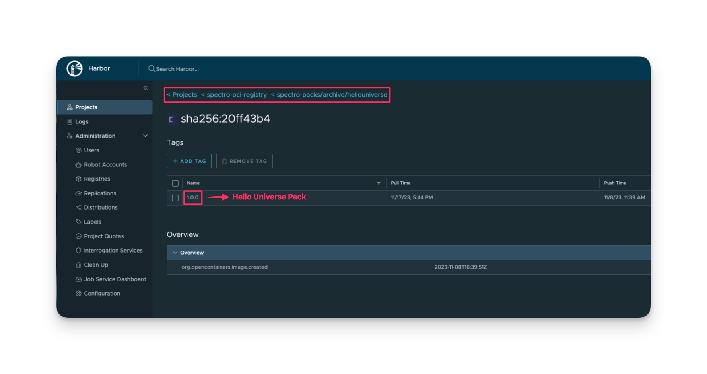Click tag name 1.0.0
The image size is (707, 374).
[x=193, y=198]
